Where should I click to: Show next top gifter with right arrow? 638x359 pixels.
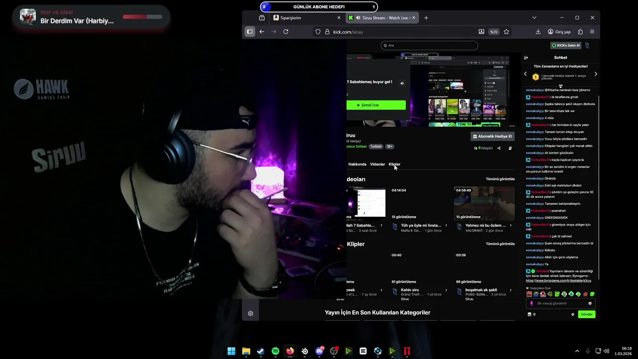click(x=596, y=74)
